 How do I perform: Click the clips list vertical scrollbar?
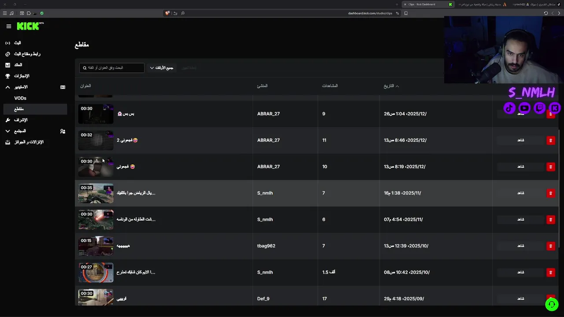point(559,176)
